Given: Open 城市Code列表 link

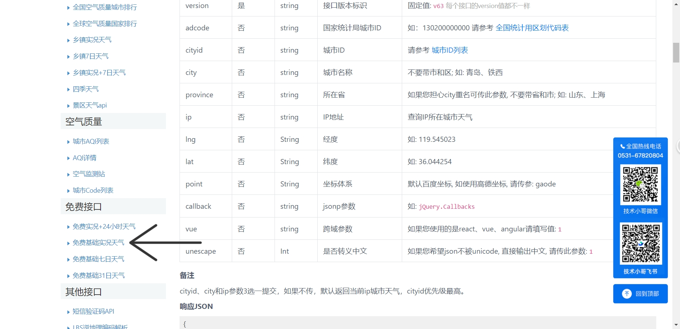Looking at the screenshot, I should click(x=93, y=190).
